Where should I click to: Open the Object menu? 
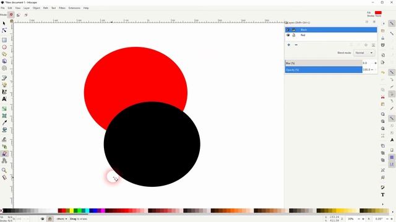click(x=37, y=8)
